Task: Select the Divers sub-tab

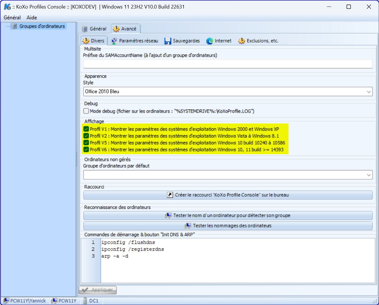Action: coord(94,41)
